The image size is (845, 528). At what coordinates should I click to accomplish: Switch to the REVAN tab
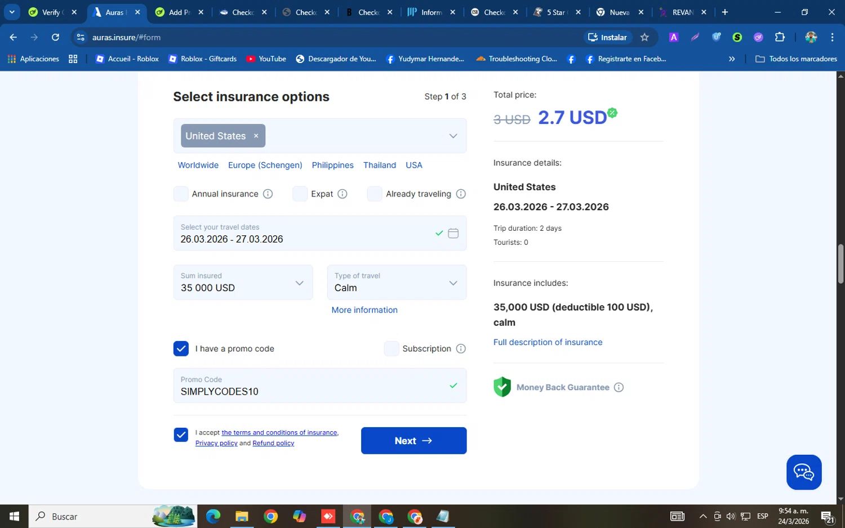[x=683, y=12]
